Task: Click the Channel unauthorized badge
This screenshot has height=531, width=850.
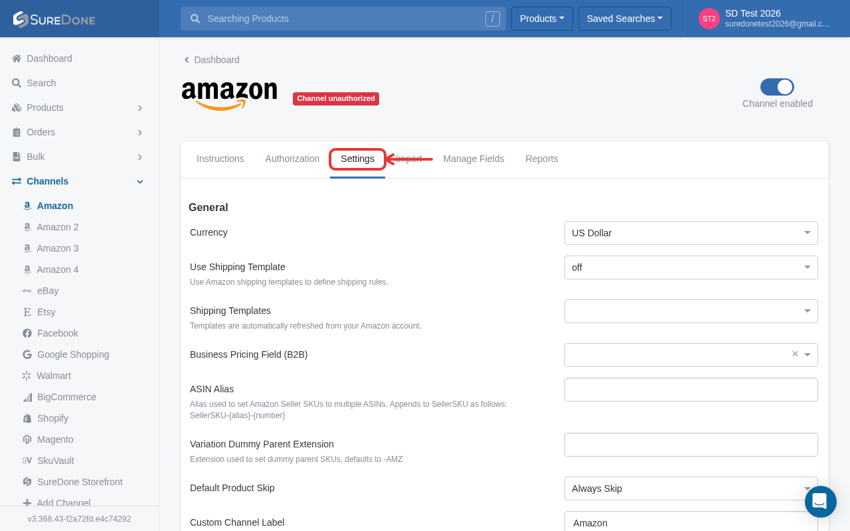Action: pos(336,99)
